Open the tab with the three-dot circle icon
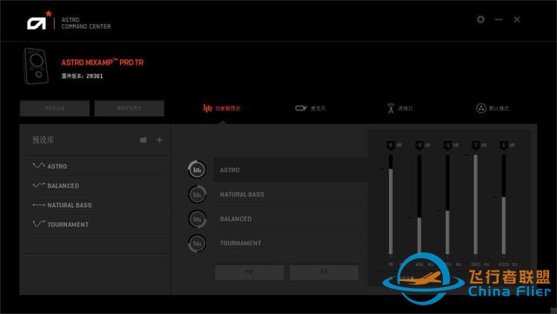Image resolution: width=557 pixels, height=314 pixels. 493,108
